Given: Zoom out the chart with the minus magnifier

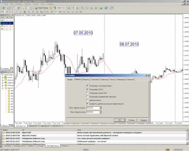Looking at the screenshot, I should click(87, 8).
